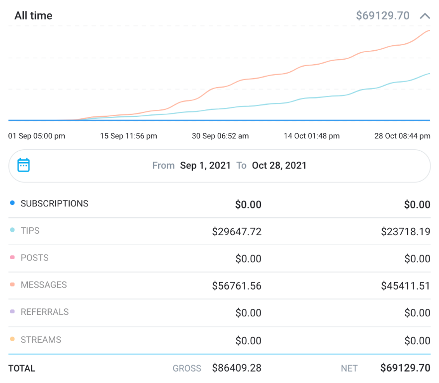
Task: Click the $69129.70 header total
Action: coord(382,16)
